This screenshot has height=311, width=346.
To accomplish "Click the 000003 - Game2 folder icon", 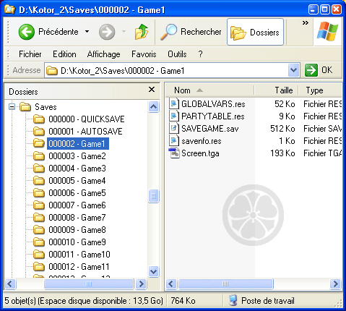I will pos(39,156).
